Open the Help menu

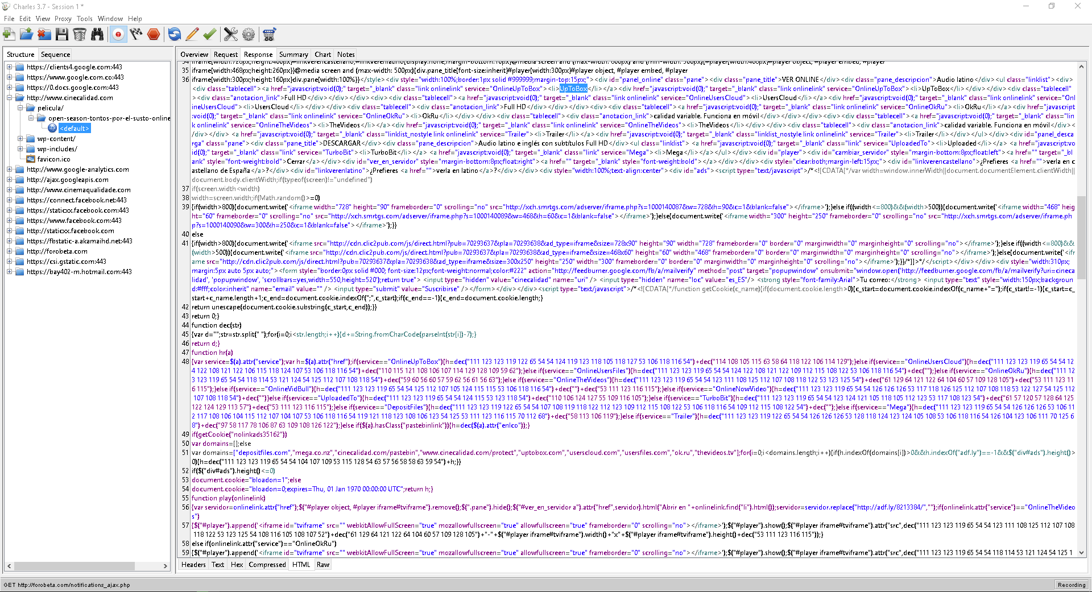[x=135, y=19]
